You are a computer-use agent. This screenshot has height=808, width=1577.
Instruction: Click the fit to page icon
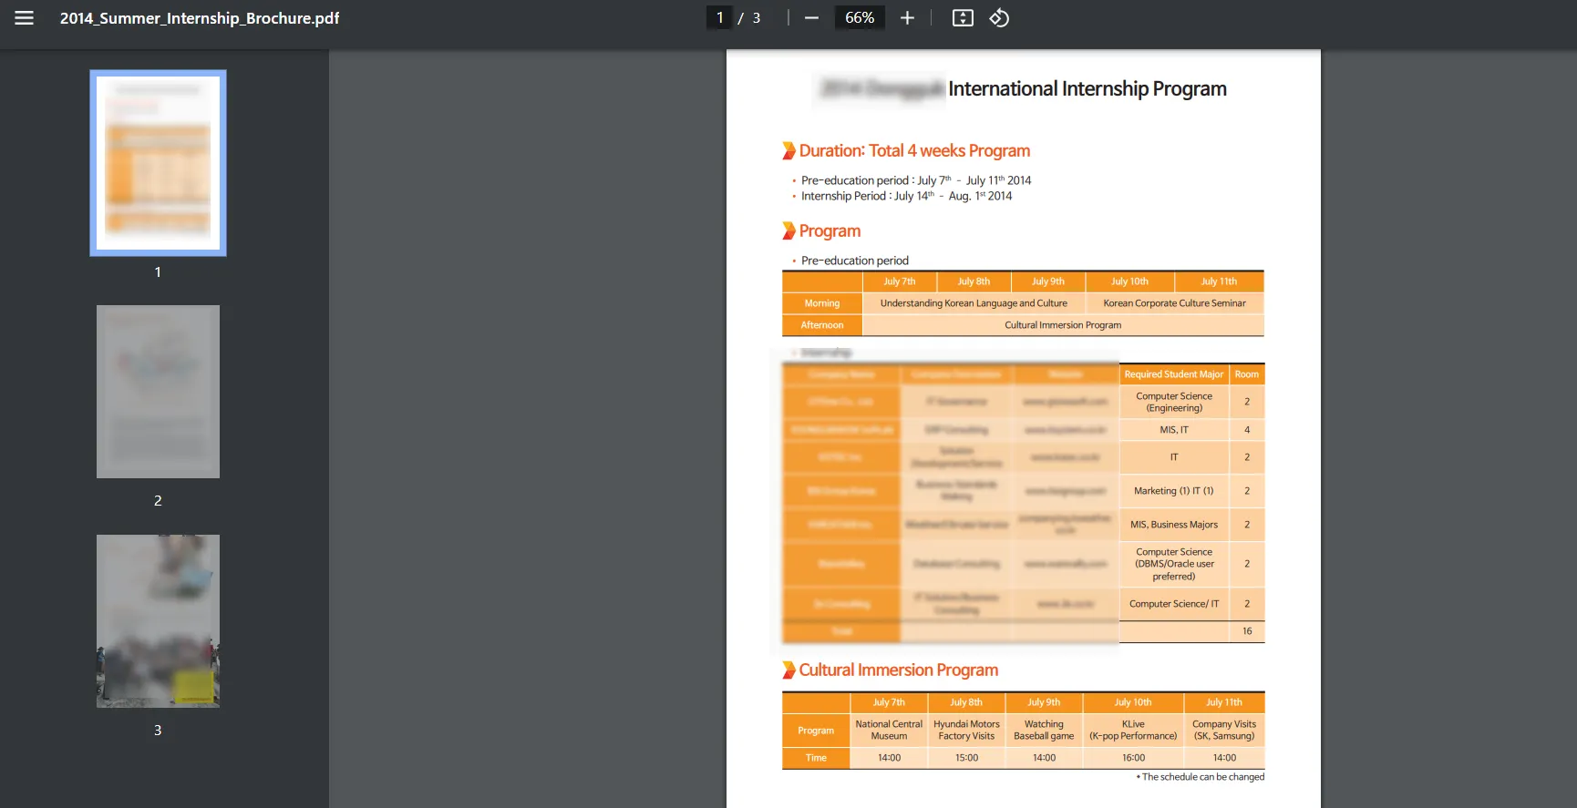coord(963,18)
